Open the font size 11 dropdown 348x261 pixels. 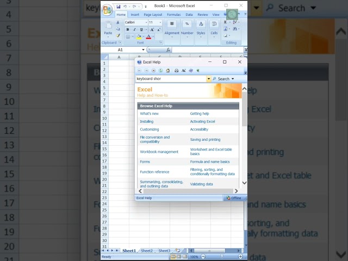160,22
